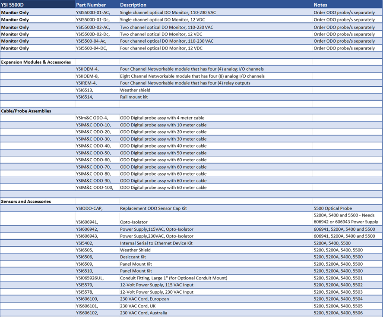Viewport: 383px width, 317px height.
Task: Click "ODO Digital probe assy with 50 meter cable"
Action: pyautogui.click(x=163, y=153)
